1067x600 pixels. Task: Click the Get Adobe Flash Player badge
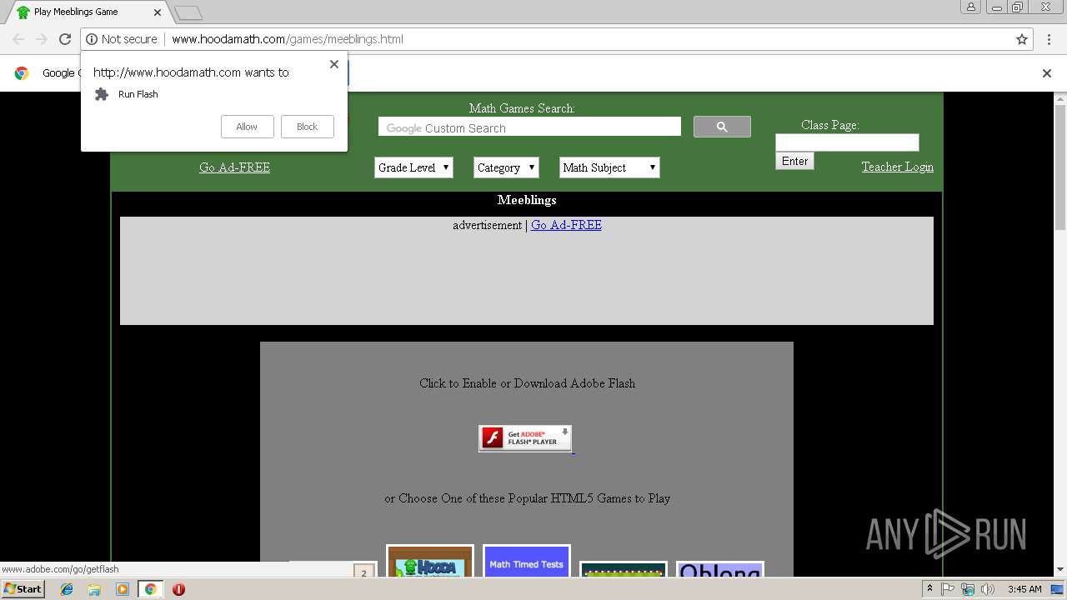[x=525, y=438]
